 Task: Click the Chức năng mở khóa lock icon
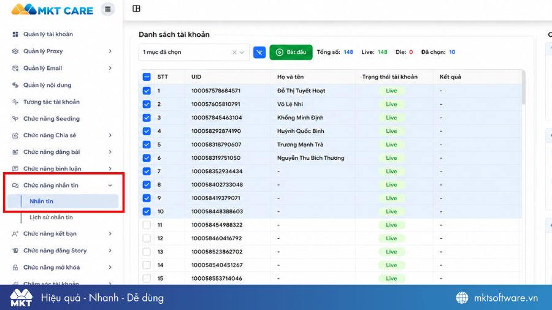pyautogui.click(x=15, y=268)
